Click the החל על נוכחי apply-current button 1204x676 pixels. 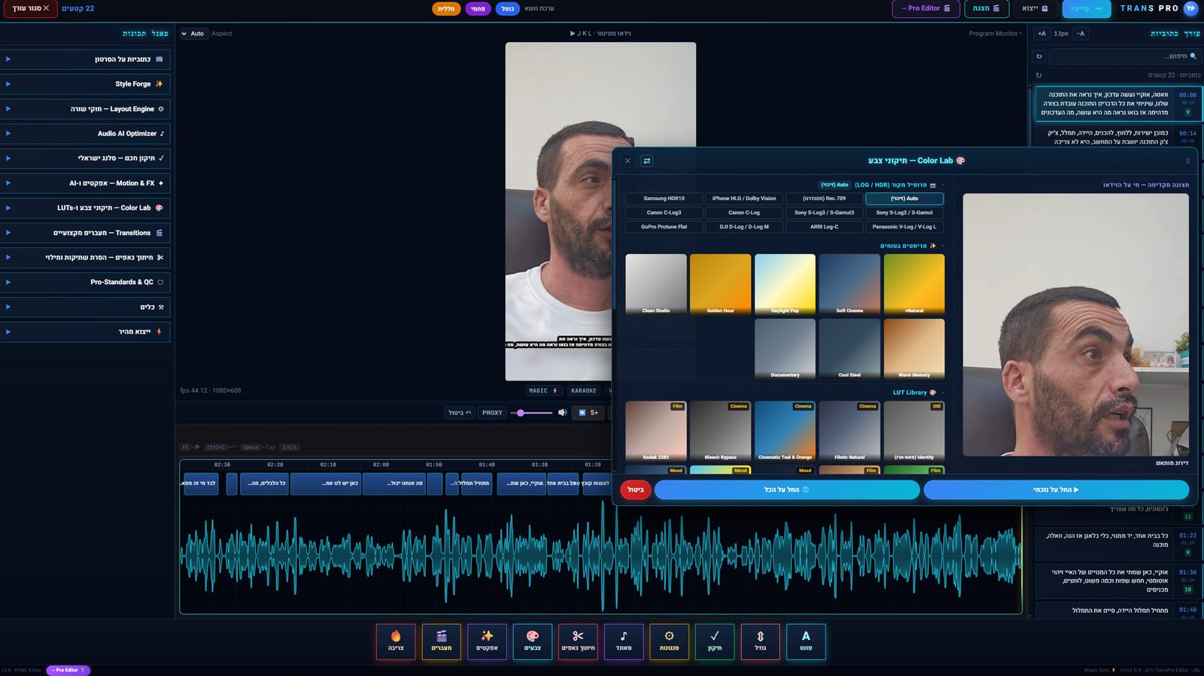pyautogui.click(x=1057, y=490)
